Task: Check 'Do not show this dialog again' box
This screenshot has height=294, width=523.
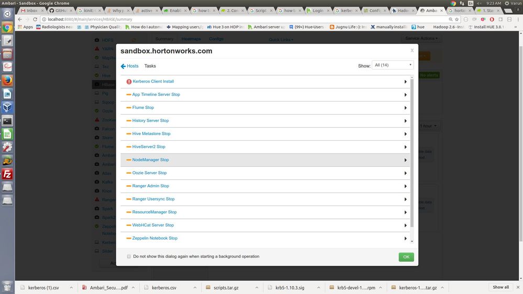Action: pyautogui.click(x=129, y=256)
